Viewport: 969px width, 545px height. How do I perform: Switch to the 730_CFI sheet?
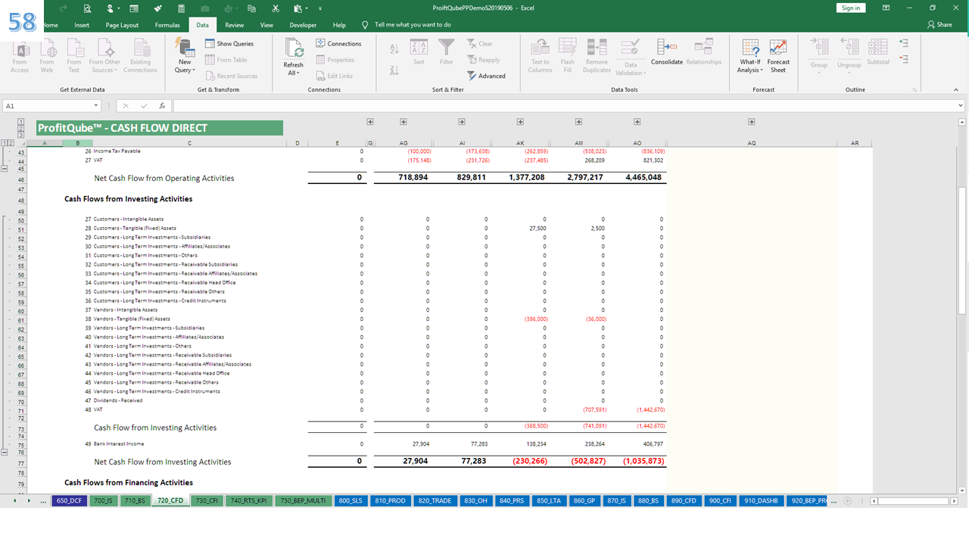[207, 501]
